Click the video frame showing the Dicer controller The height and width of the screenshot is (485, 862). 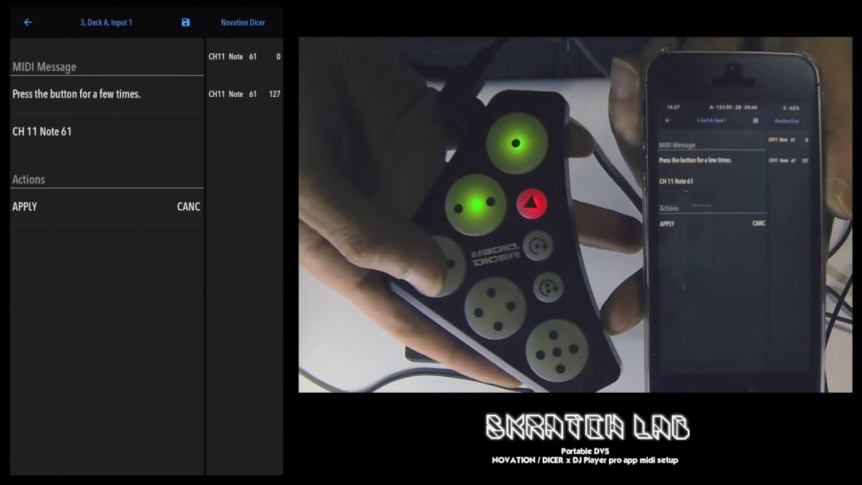point(575,215)
